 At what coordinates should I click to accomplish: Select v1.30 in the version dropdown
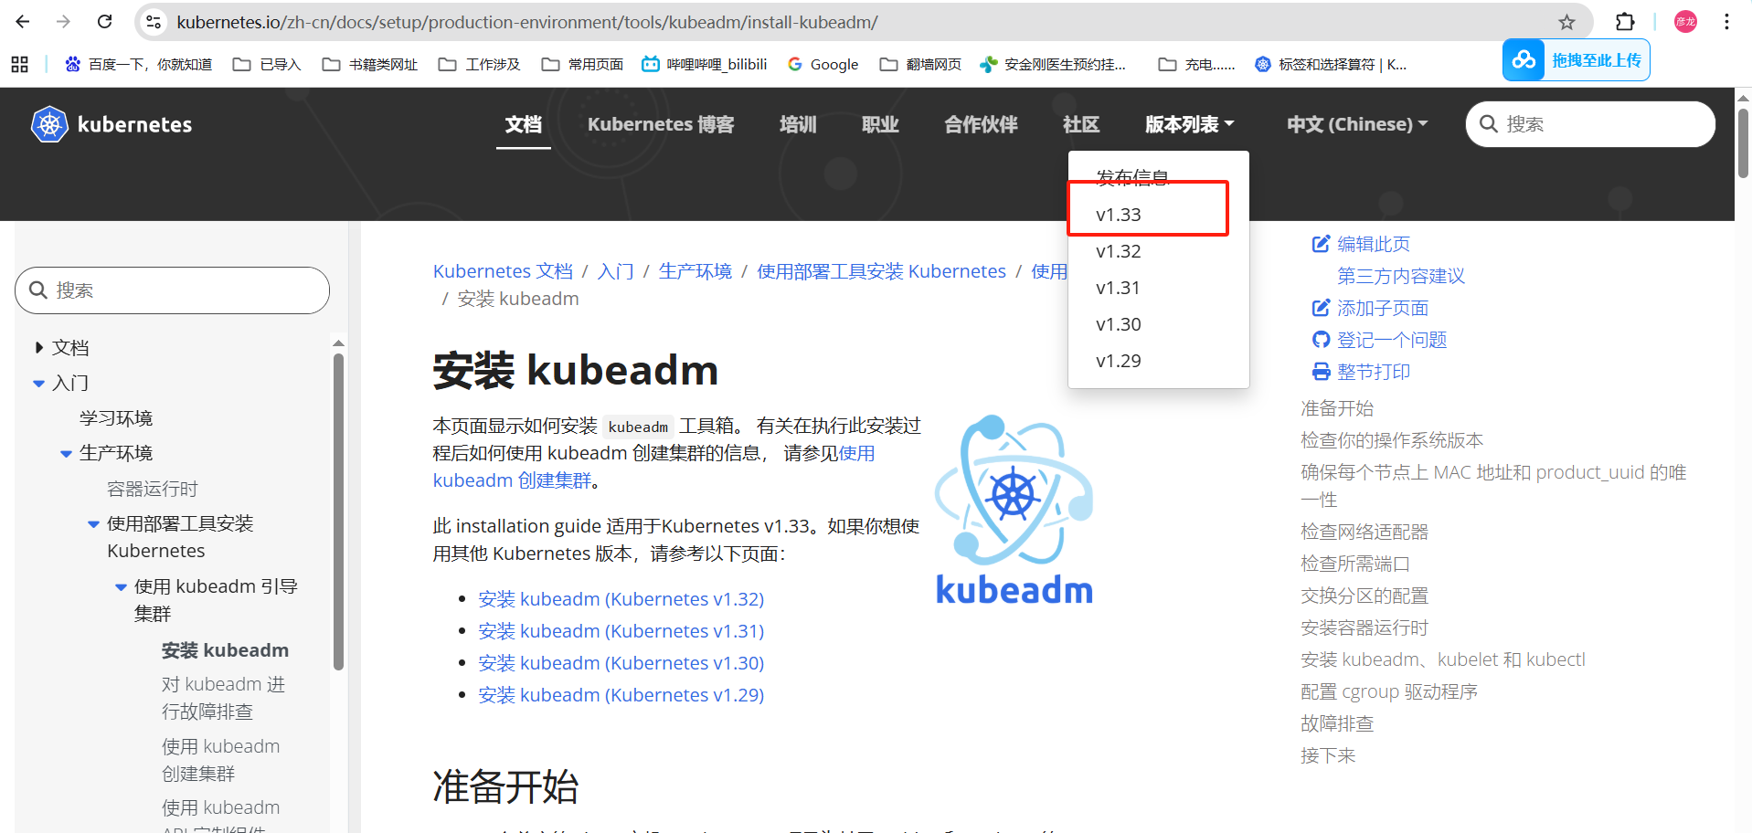(1158, 324)
